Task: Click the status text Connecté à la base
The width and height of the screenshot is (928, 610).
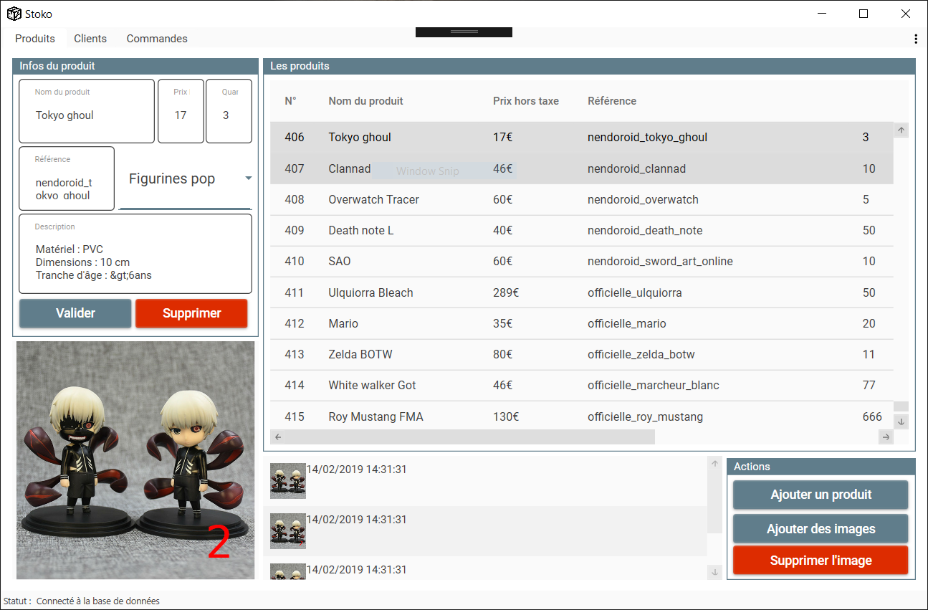Action: coord(98,601)
